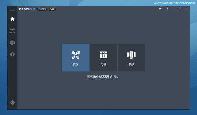Click the description text 裁剪出你所需要的片段。
Viewport: 197px width, 115px height.
coord(103,77)
